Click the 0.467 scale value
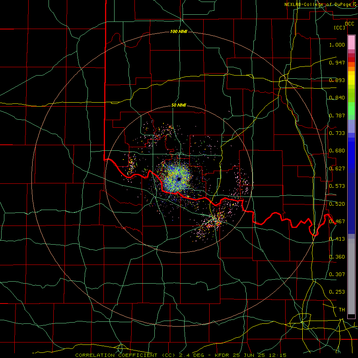Image resolution: width=358 pixels, height=358 pixels. click(337, 222)
